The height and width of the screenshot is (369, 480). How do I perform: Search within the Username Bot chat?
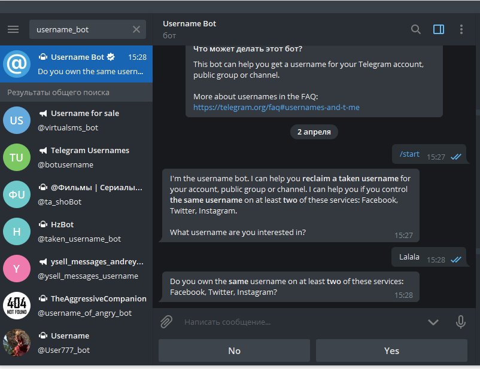tap(416, 29)
